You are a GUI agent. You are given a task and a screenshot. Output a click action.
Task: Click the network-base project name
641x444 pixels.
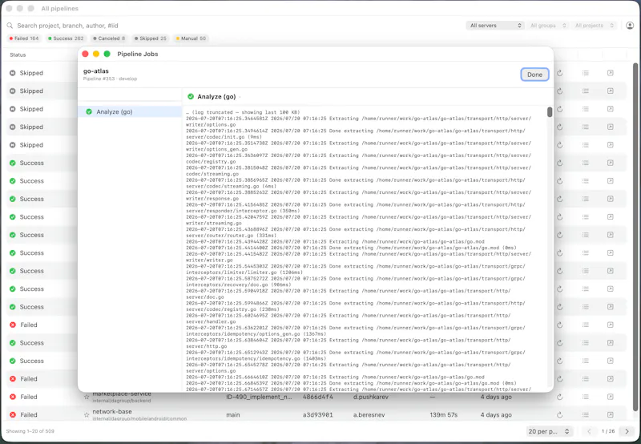tap(112, 412)
